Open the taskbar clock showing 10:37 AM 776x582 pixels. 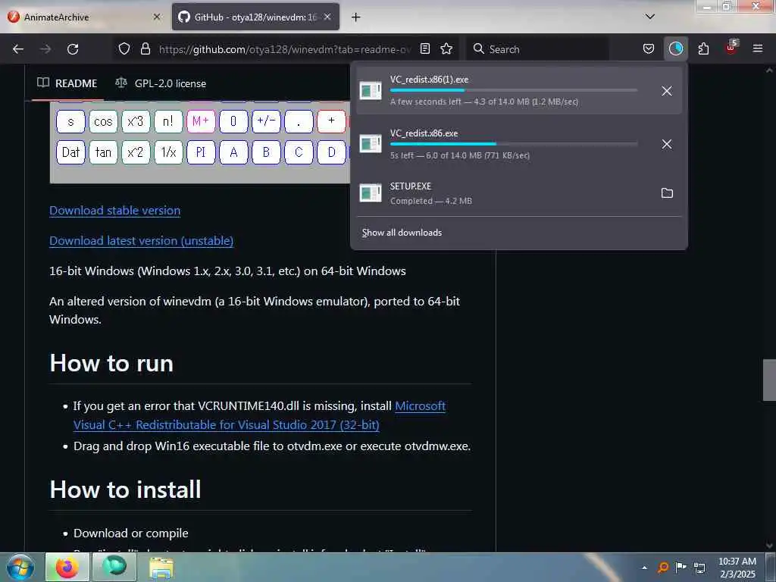pos(737,568)
